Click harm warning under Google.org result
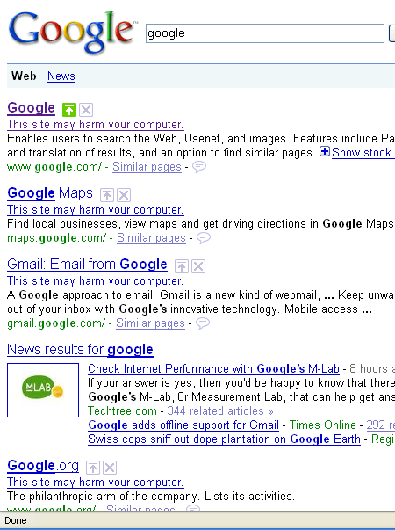Image resolution: width=395 pixels, height=530 pixels. [x=96, y=483]
